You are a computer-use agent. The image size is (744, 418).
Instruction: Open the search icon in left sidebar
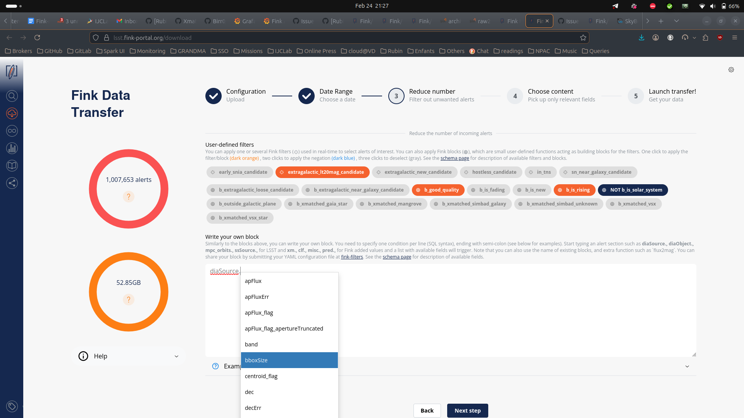(x=12, y=96)
